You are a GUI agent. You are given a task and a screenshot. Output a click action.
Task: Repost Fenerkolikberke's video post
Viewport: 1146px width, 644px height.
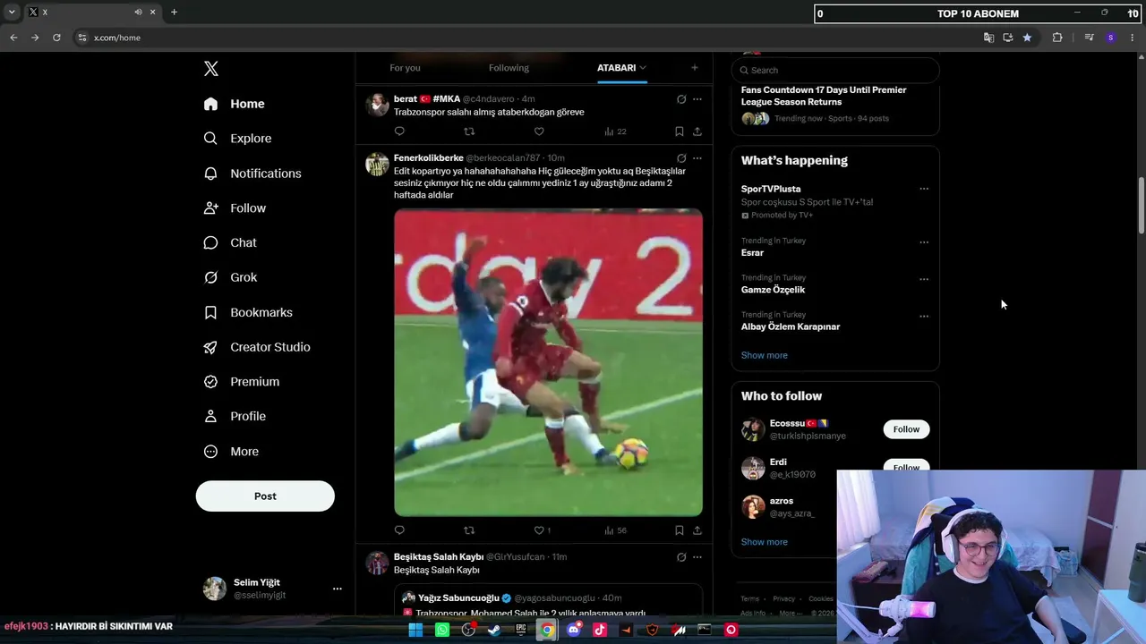coord(469,530)
